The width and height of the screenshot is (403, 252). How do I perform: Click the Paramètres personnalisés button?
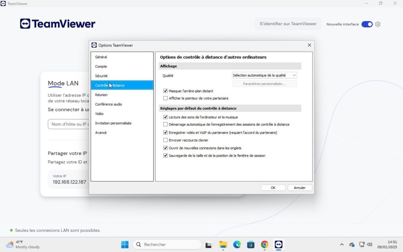[x=264, y=84]
